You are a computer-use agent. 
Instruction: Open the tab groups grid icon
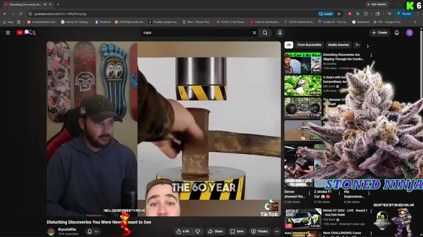(x=19, y=22)
